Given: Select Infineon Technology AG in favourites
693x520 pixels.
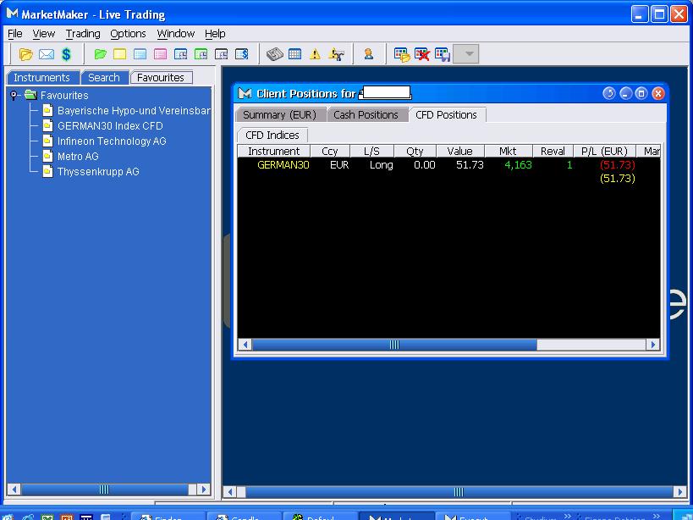Looking at the screenshot, I should point(112,141).
